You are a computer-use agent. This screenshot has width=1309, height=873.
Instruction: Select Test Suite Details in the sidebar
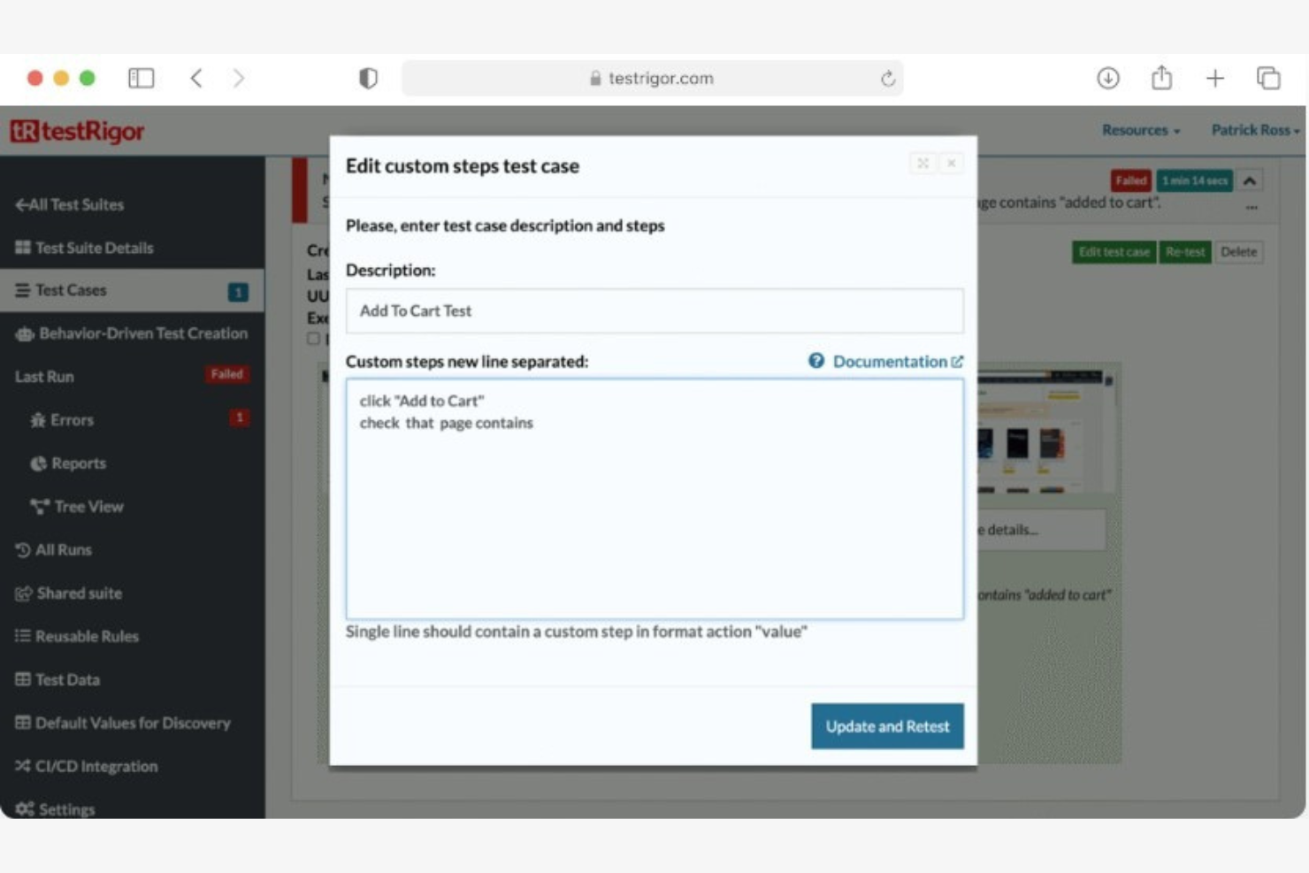coord(83,248)
